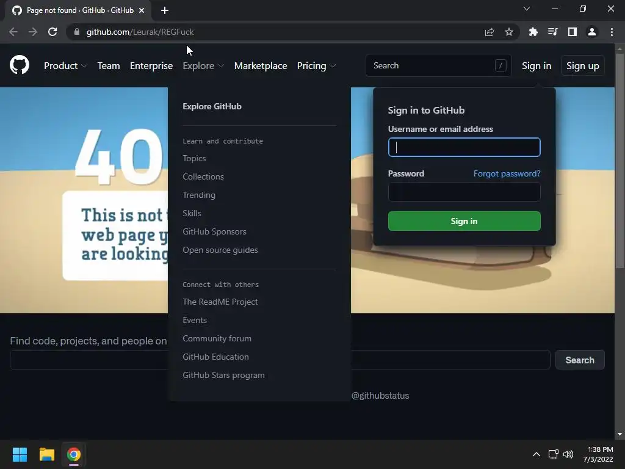Click the slash shortcut icon in search
The width and height of the screenshot is (625, 469).
[x=500, y=65]
